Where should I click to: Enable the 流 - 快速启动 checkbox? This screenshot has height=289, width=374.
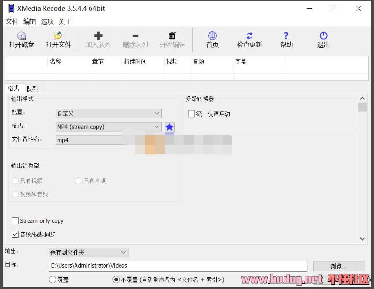[x=191, y=114]
